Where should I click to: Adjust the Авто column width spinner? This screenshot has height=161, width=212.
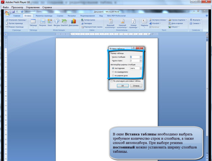click(x=141, y=68)
